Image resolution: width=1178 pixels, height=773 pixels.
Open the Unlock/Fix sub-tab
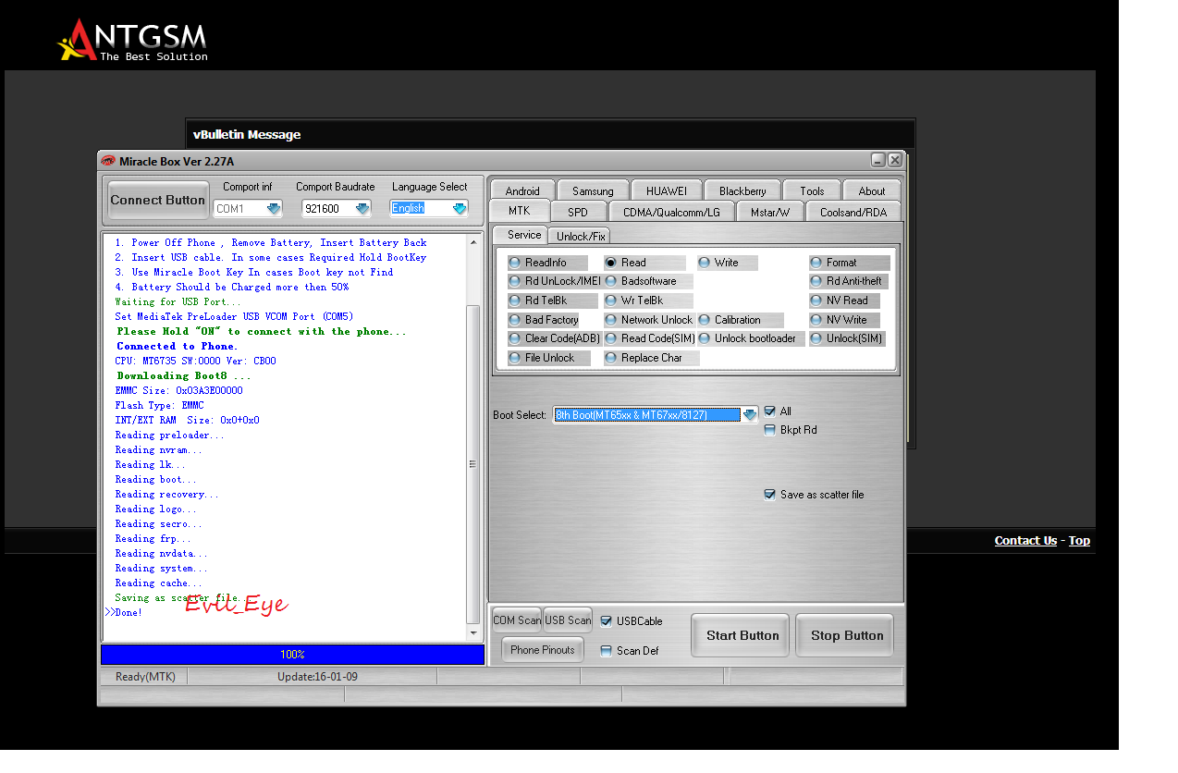tap(581, 236)
